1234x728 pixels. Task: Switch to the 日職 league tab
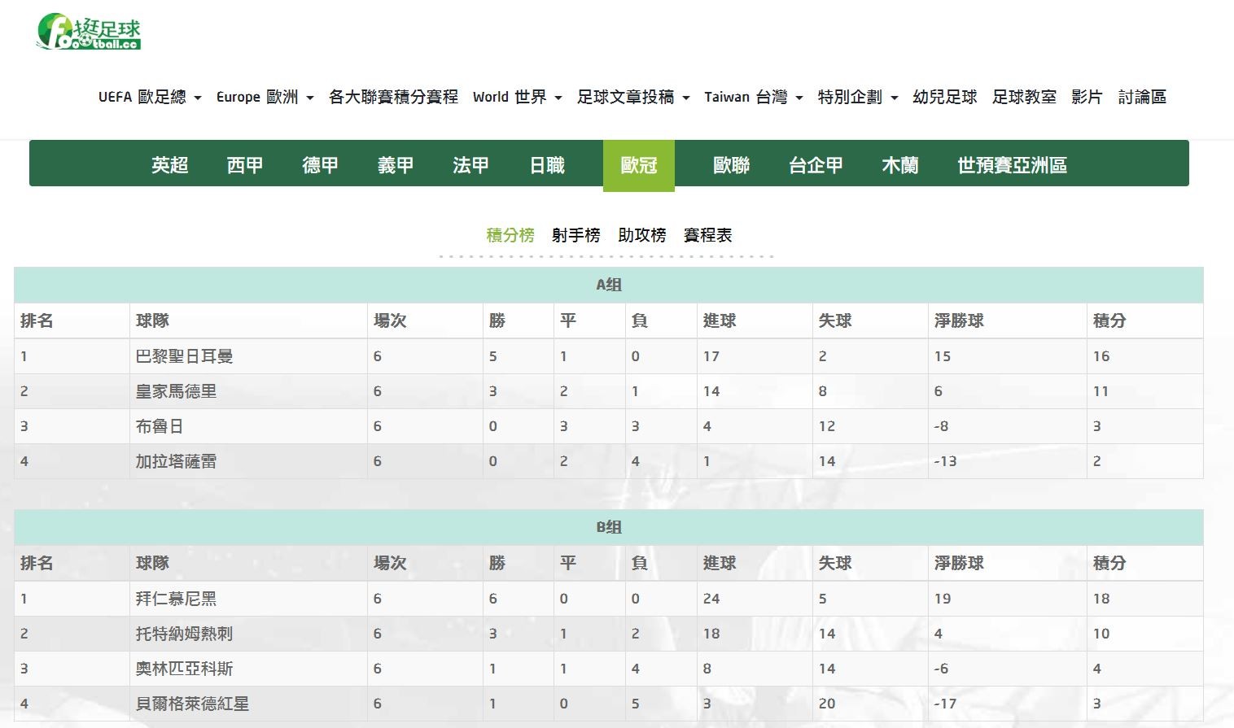547,165
